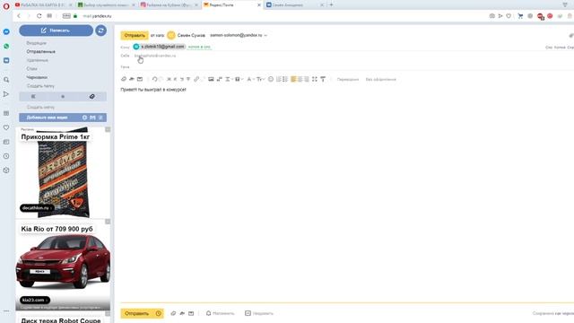
Task: Open the Прикормка Prime 1кг ad
Action: (x=63, y=172)
